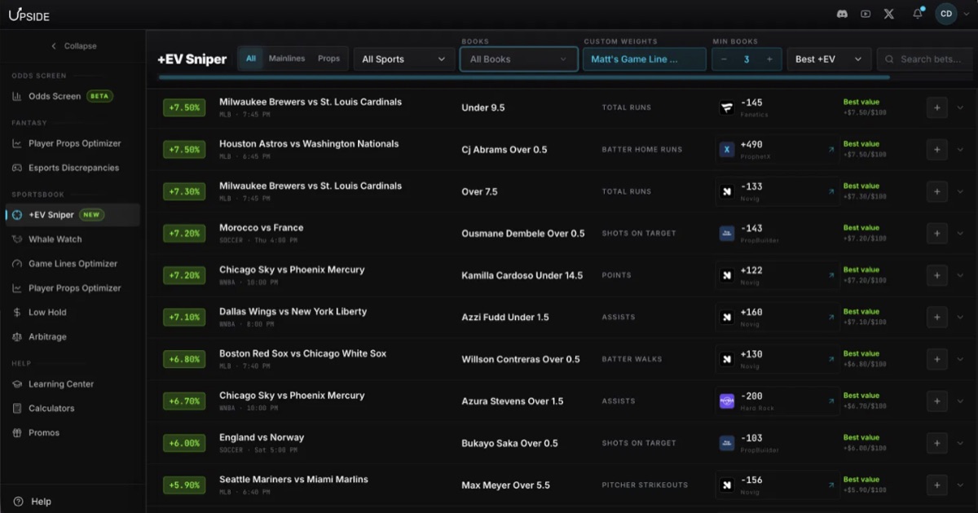Image resolution: width=978 pixels, height=513 pixels.
Task: Add Under 9.5 Brewers bet
Action: tap(937, 107)
